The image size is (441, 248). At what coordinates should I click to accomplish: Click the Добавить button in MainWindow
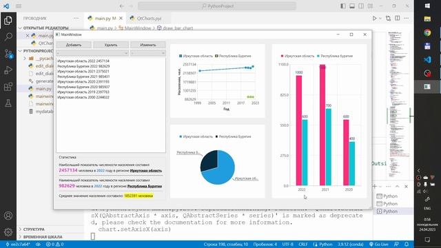coord(74,45)
